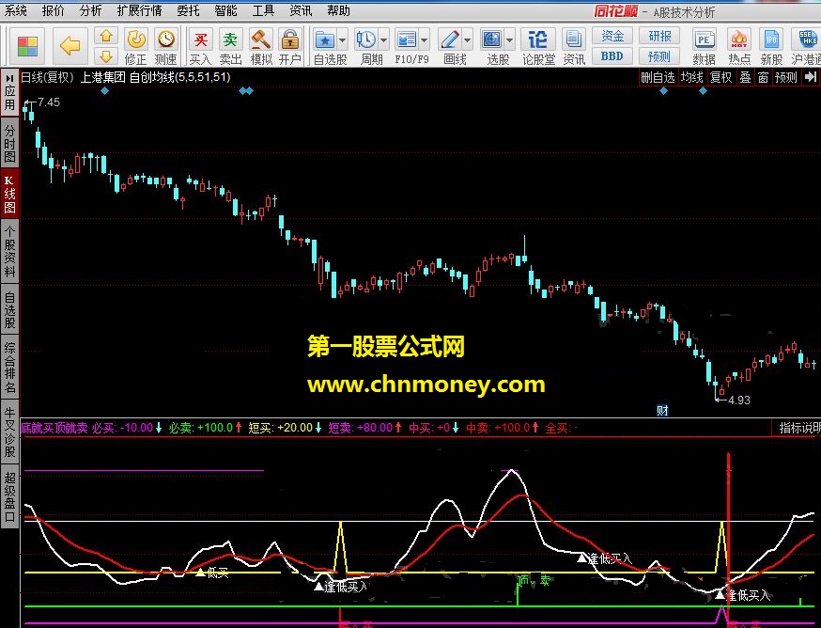821x628 pixels.
Task: Open 指标说明 indicator description
Action: 797,428
